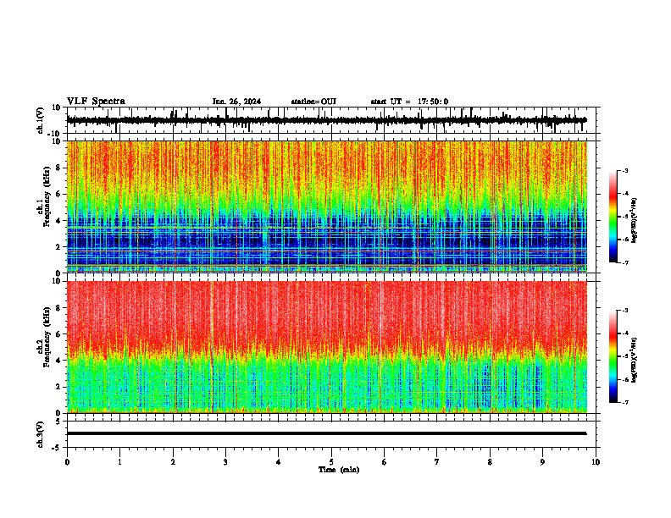Click time axis tick label "0"
The height and width of the screenshot is (518, 671).
[67, 462]
